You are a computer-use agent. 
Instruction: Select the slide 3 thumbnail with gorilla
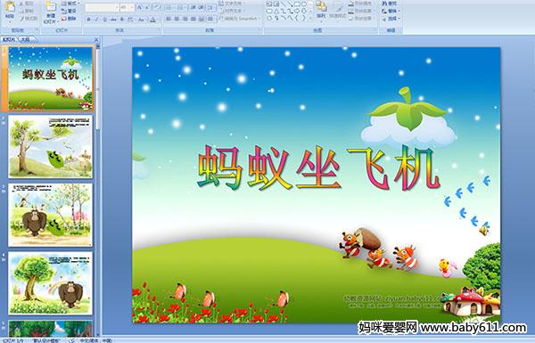pyautogui.click(x=50, y=215)
